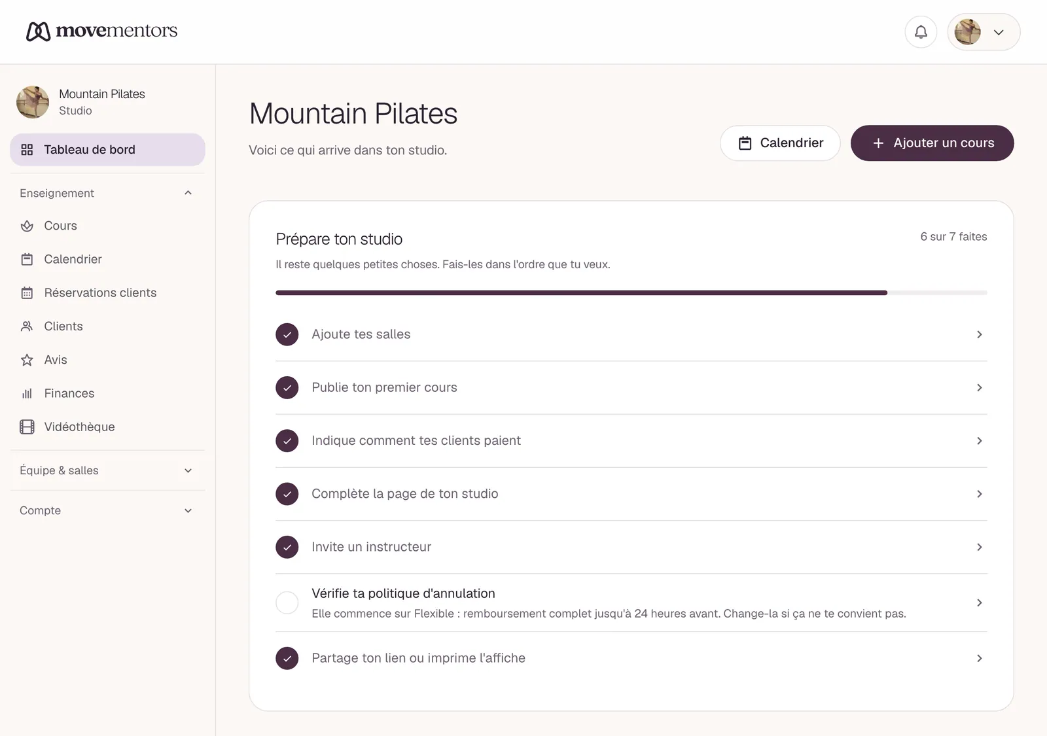
Task: Click the Cours lotus icon
Action: pos(27,226)
